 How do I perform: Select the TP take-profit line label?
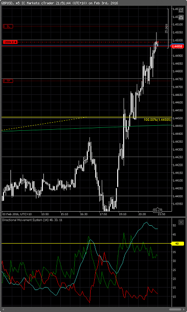point(8,81)
